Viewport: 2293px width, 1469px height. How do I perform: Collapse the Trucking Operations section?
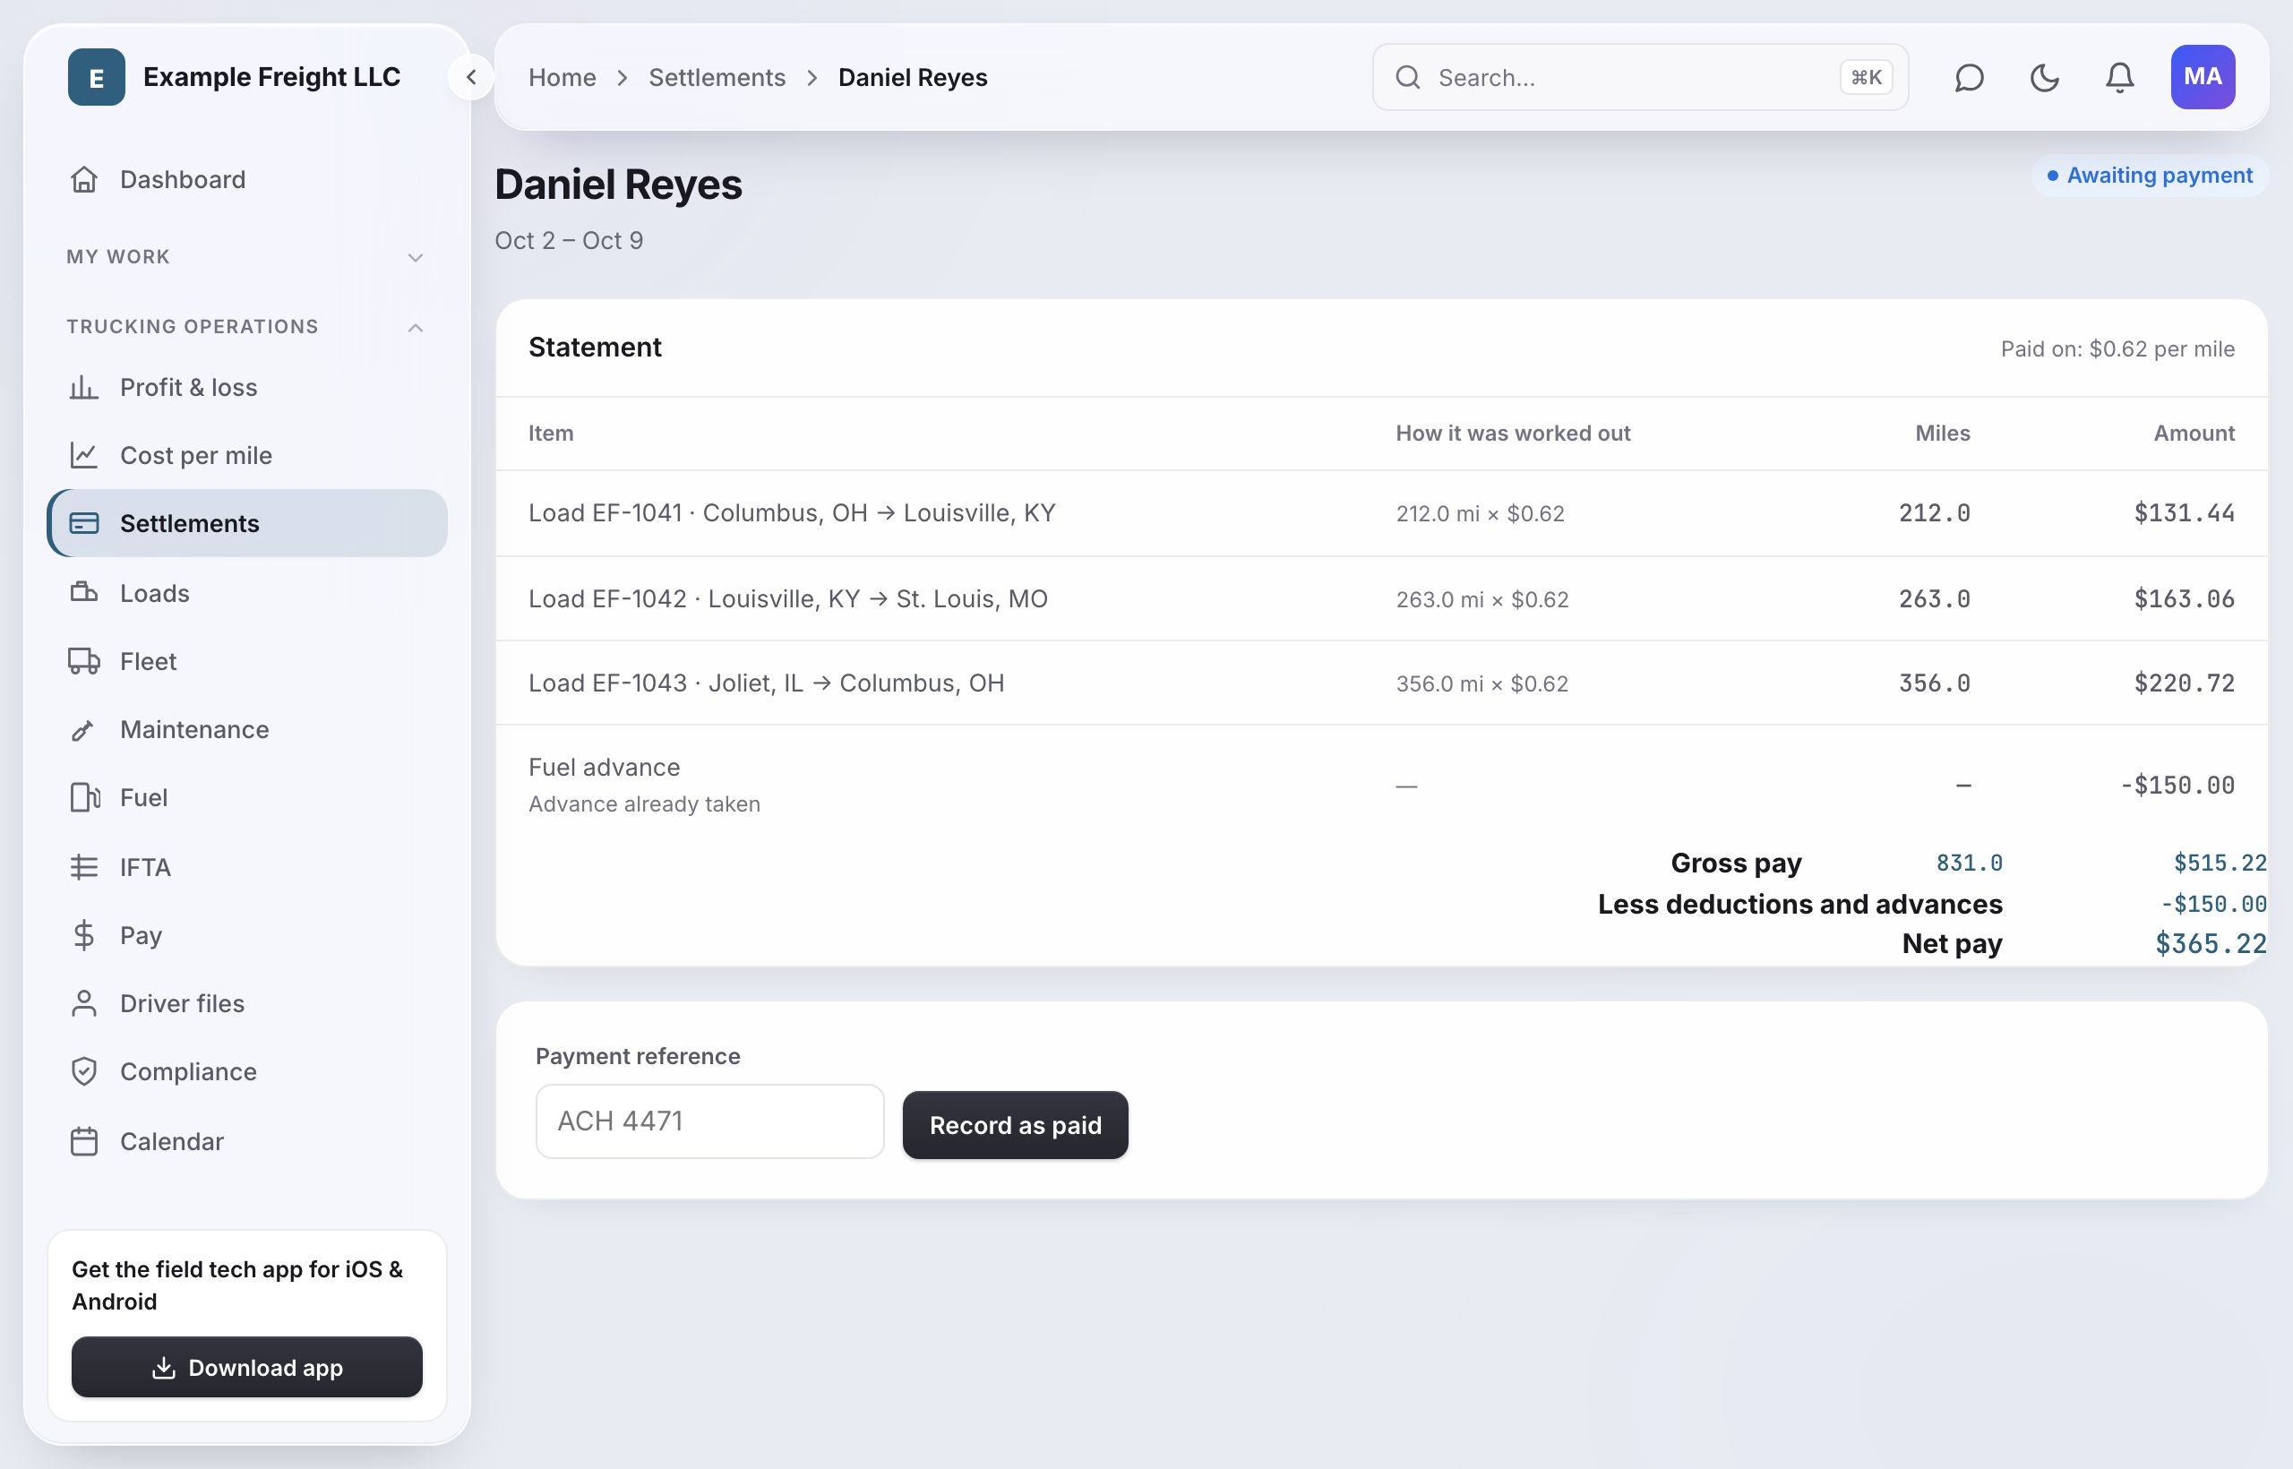pos(247,326)
